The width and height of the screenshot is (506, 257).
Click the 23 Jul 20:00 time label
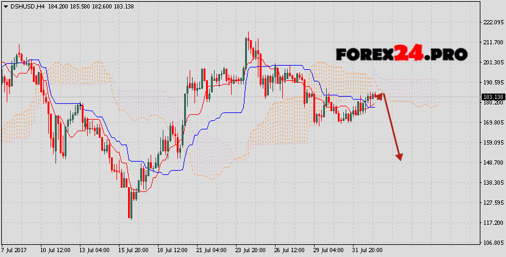point(250,250)
